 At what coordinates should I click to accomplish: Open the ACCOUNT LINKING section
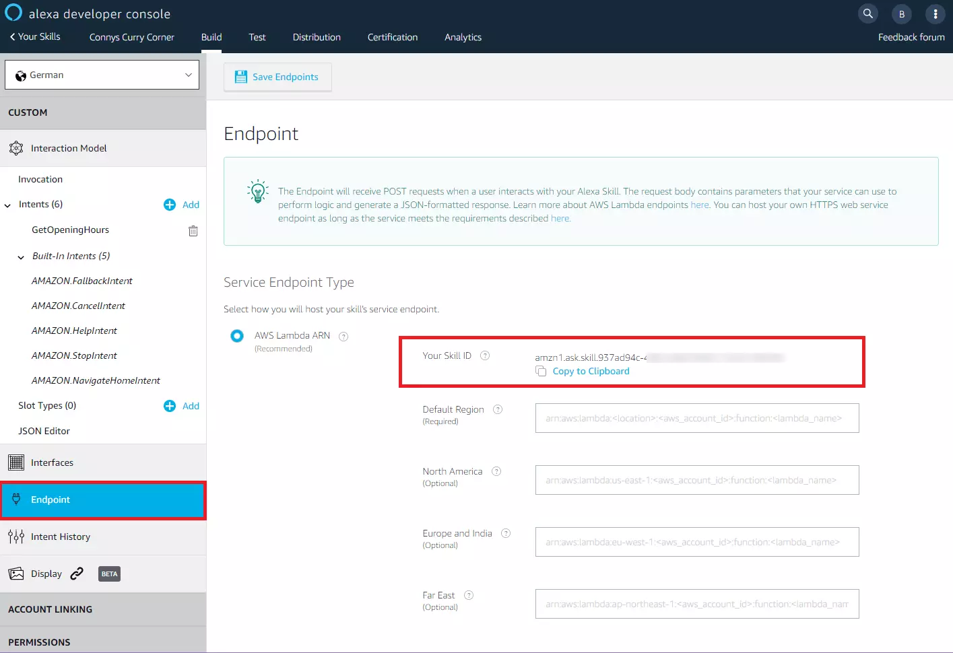(103, 609)
